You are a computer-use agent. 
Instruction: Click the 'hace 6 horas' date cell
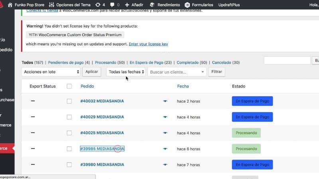coord(188,149)
